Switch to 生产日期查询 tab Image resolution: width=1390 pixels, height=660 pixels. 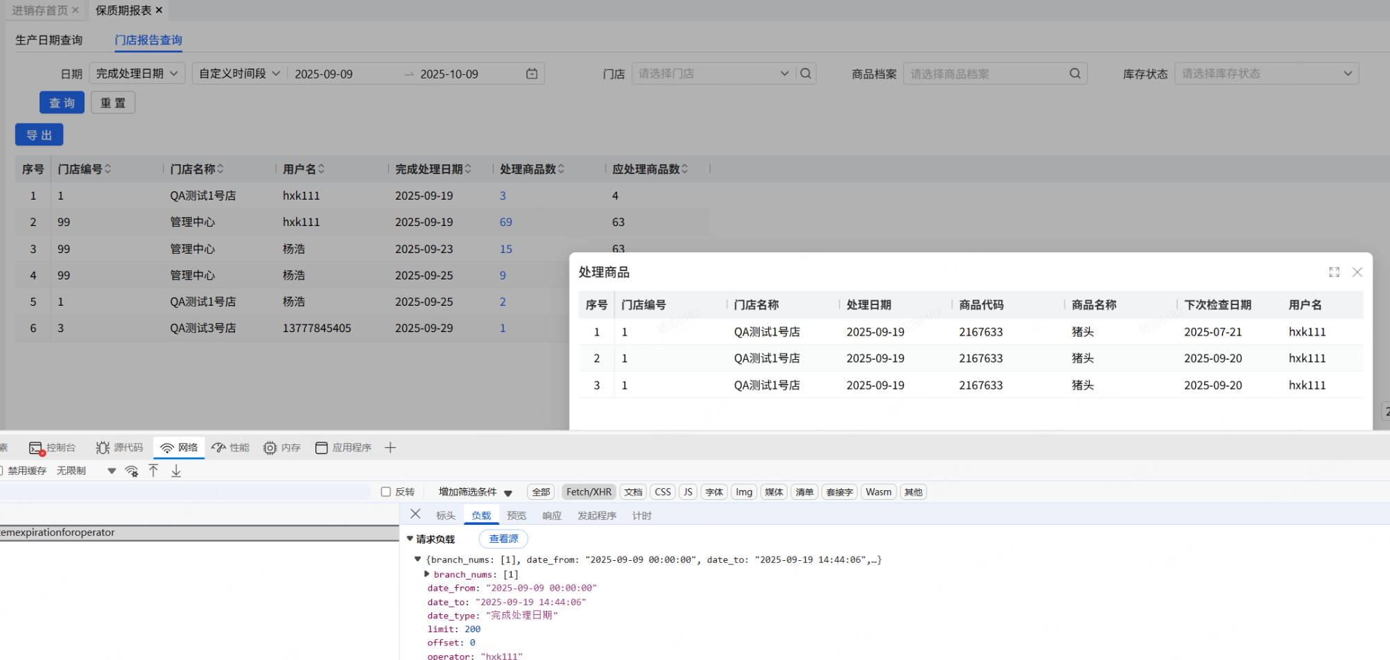coord(49,40)
